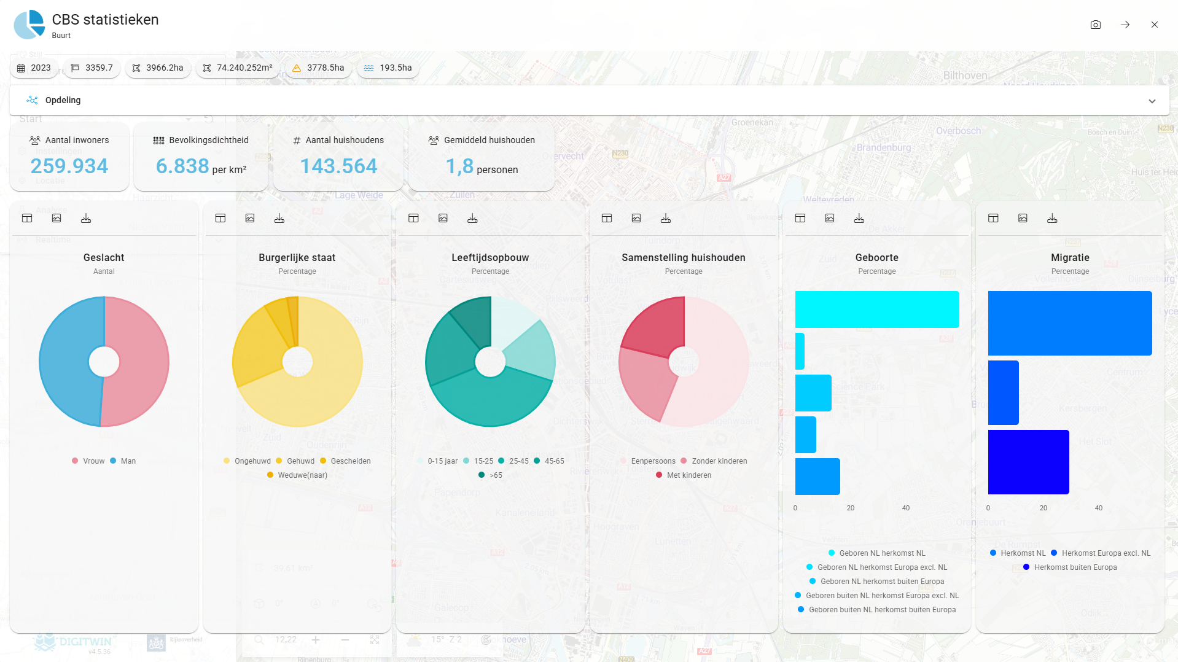Click the Opdeling section header label
Image resolution: width=1178 pixels, height=662 pixels.
[63, 100]
